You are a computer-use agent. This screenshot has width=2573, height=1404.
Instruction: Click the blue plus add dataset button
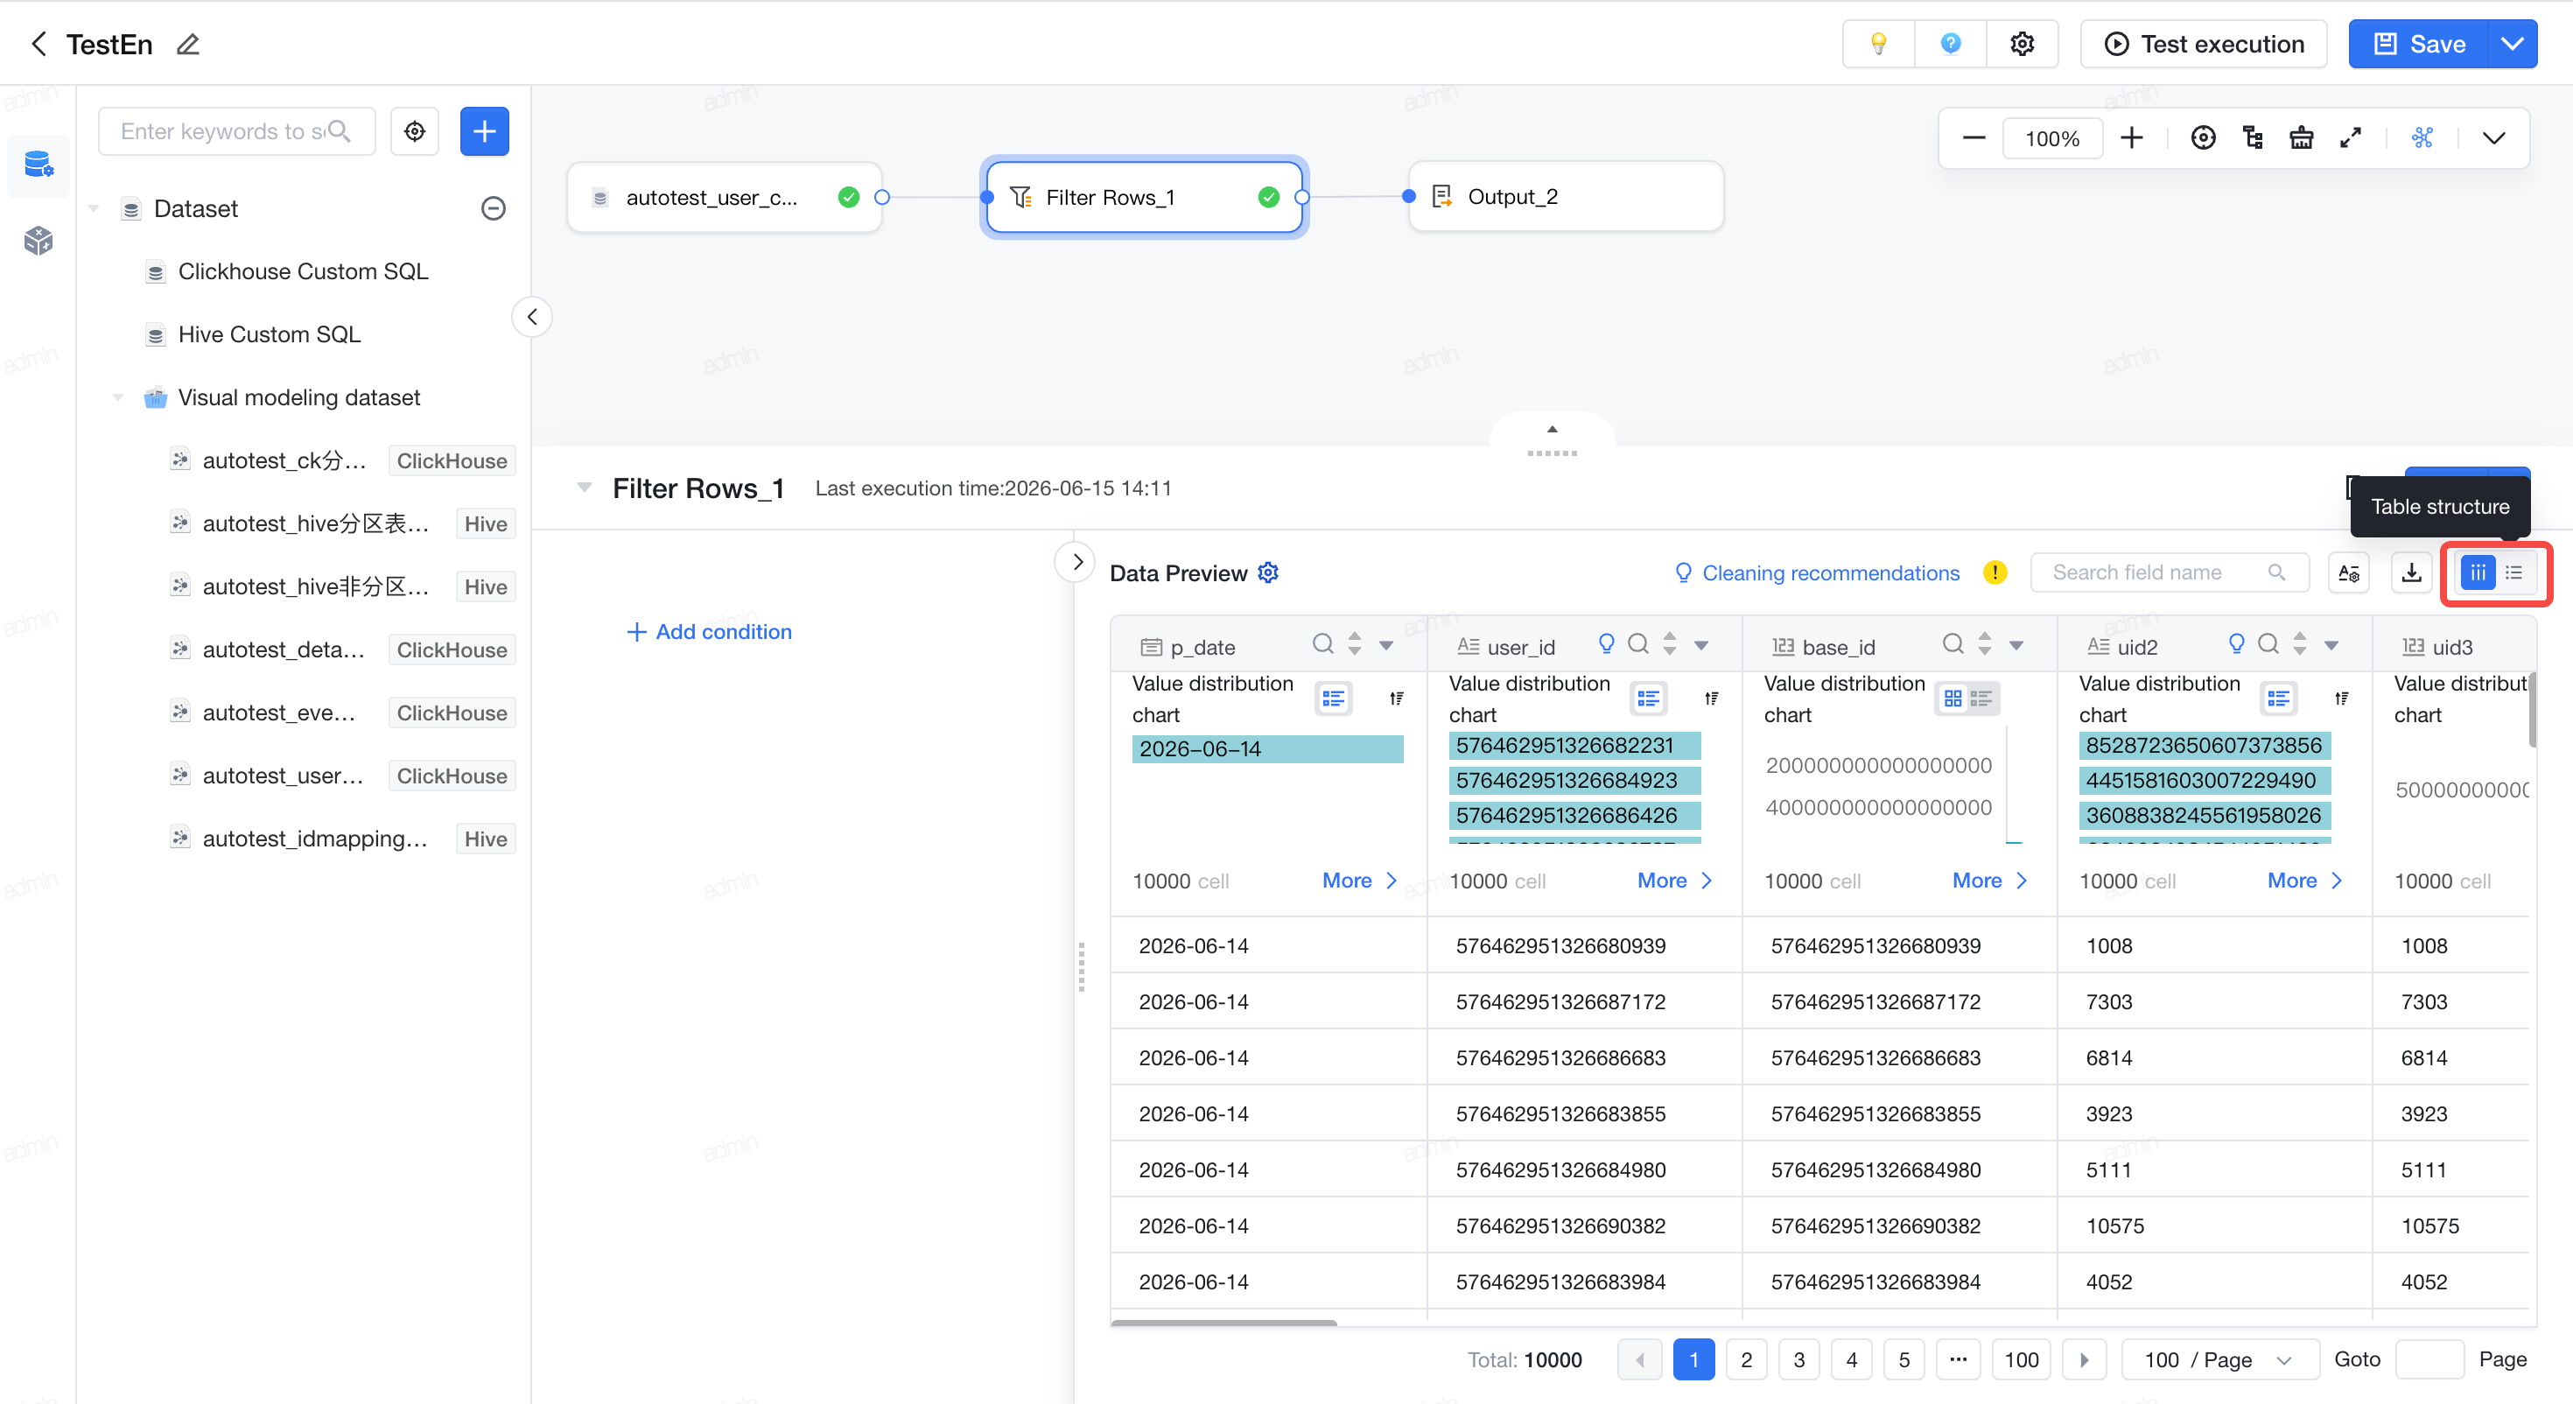click(485, 131)
